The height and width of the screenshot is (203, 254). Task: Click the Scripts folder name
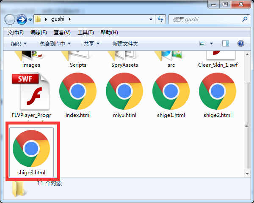(x=78, y=65)
